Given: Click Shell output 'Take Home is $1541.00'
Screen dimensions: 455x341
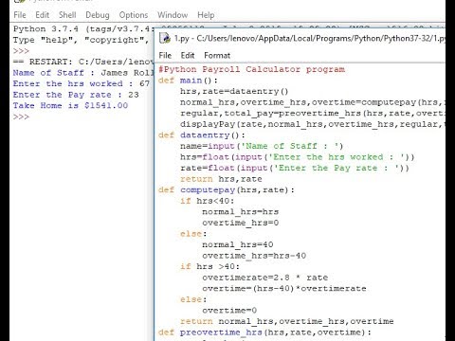Looking at the screenshot, I should pyautogui.click(x=70, y=105).
